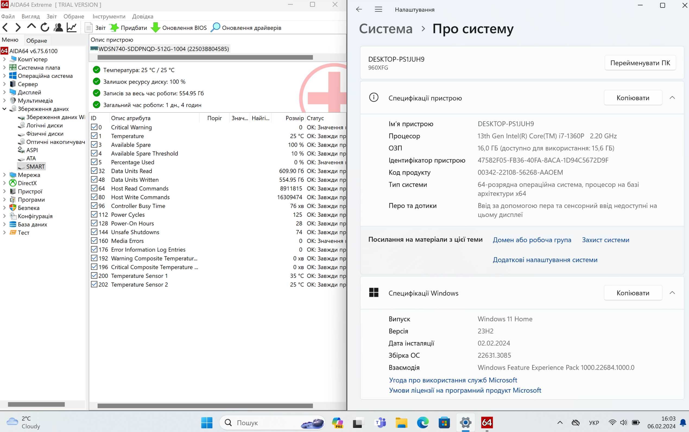Open Wi-Fi network tray icon
689x432 pixels.
(612, 423)
